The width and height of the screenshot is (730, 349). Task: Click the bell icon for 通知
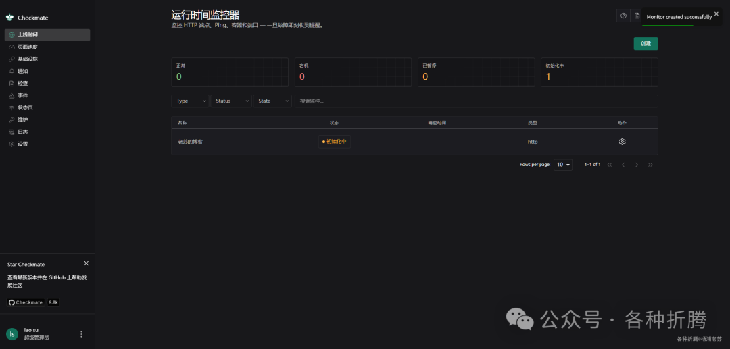(11, 71)
